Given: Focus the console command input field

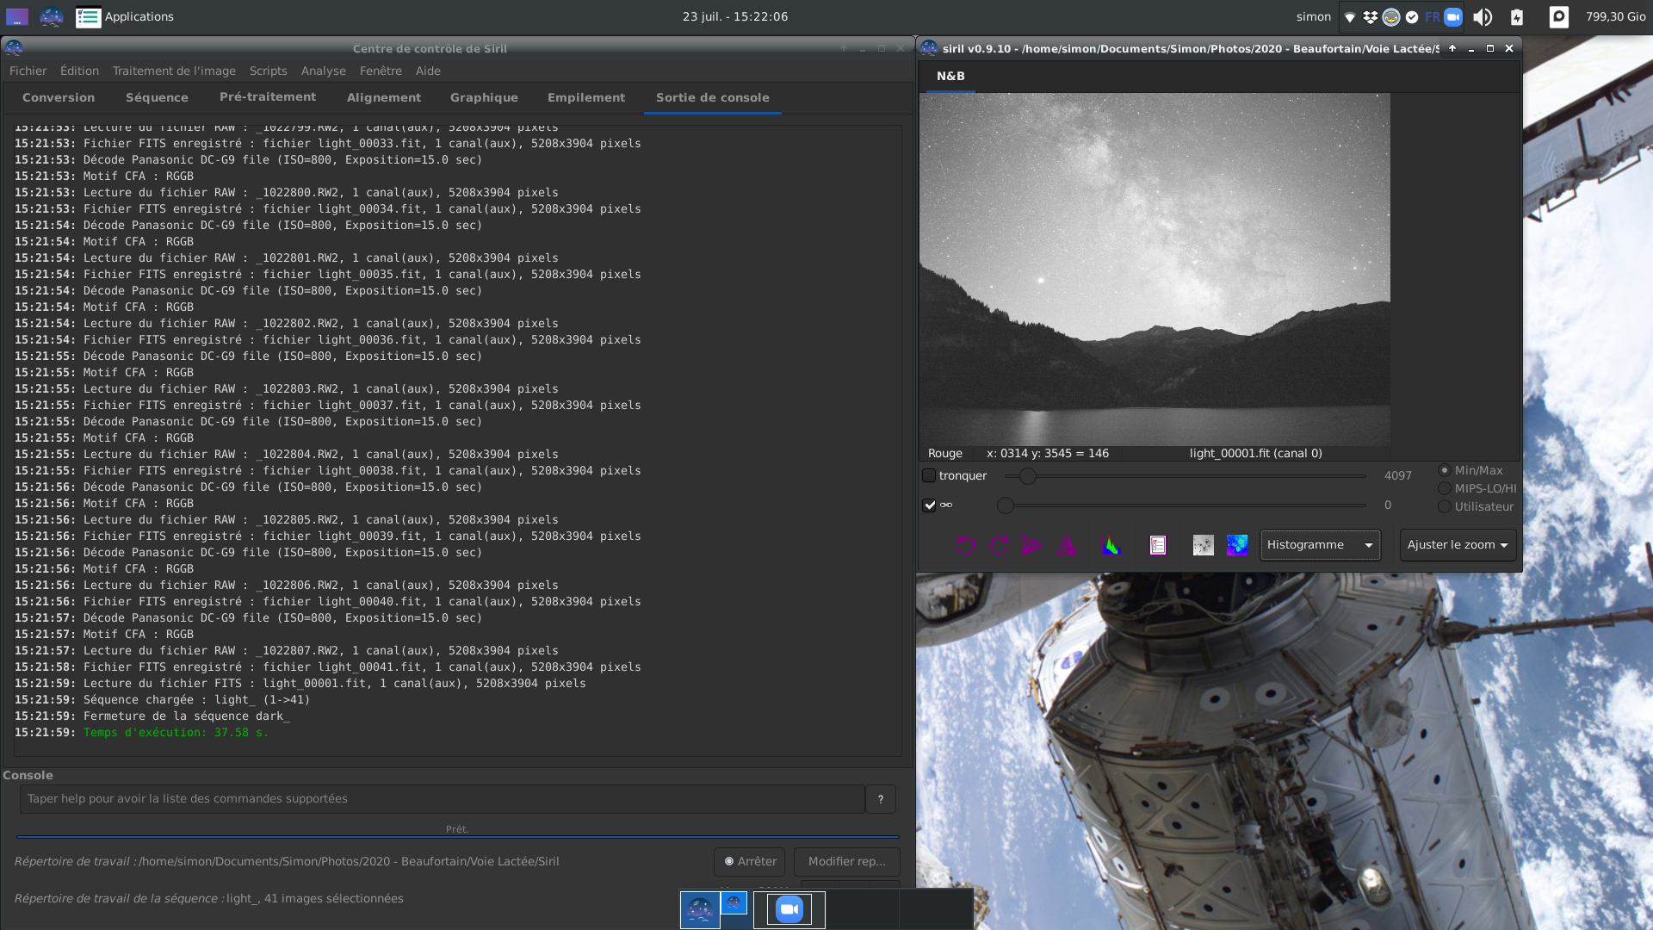Looking at the screenshot, I should [442, 798].
